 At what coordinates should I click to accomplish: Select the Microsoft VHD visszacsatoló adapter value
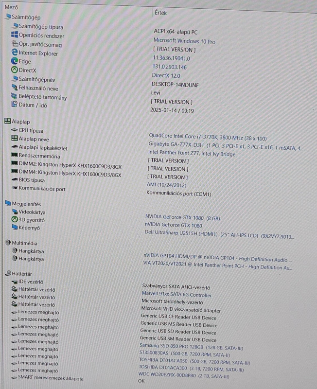pyautogui.click(x=181, y=309)
